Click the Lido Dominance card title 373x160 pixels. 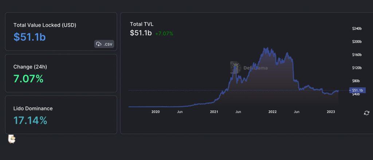(33, 108)
